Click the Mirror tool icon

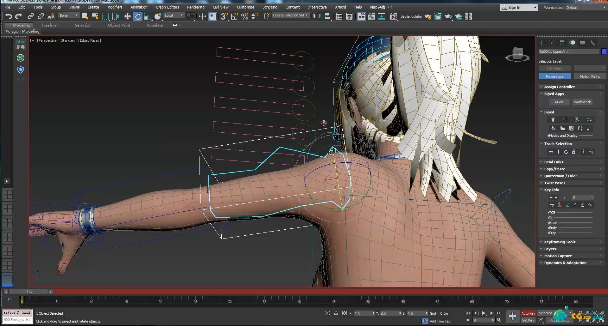coord(317,16)
